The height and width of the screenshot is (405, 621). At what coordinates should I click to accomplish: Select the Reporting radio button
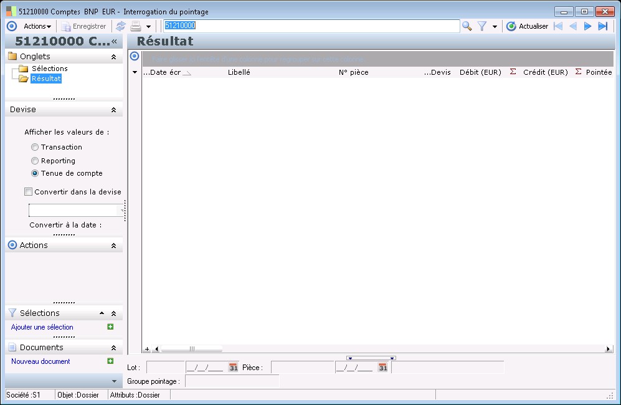[35, 161]
